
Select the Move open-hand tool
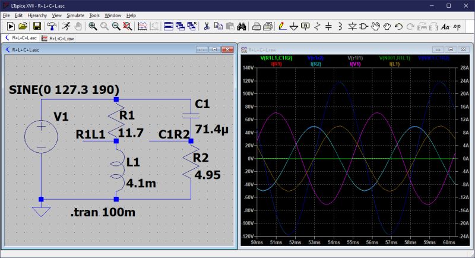tap(375, 26)
